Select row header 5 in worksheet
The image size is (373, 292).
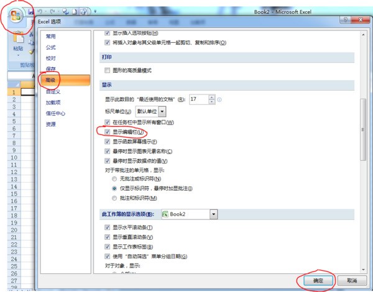14,121
